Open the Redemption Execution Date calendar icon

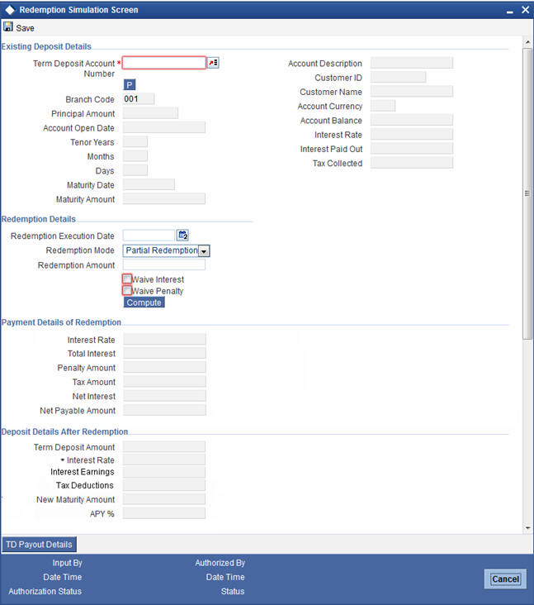[182, 236]
